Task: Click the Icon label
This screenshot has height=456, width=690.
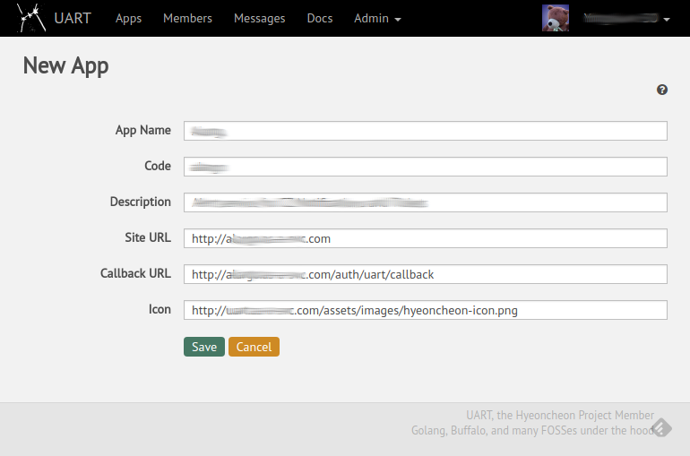Action: click(160, 310)
